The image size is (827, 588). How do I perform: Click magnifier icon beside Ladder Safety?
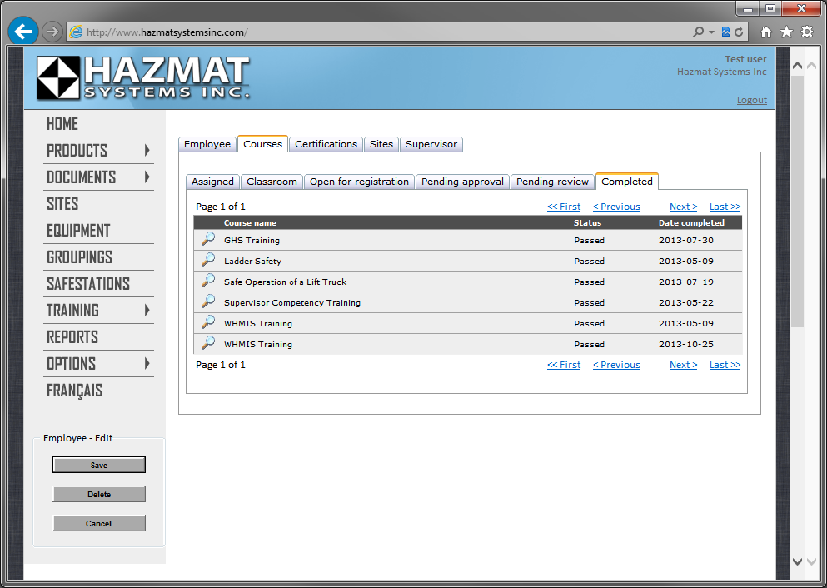[208, 261]
